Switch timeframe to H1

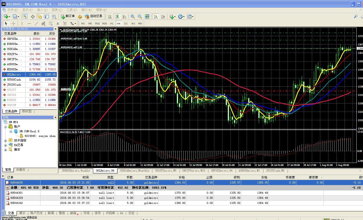(112, 23)
